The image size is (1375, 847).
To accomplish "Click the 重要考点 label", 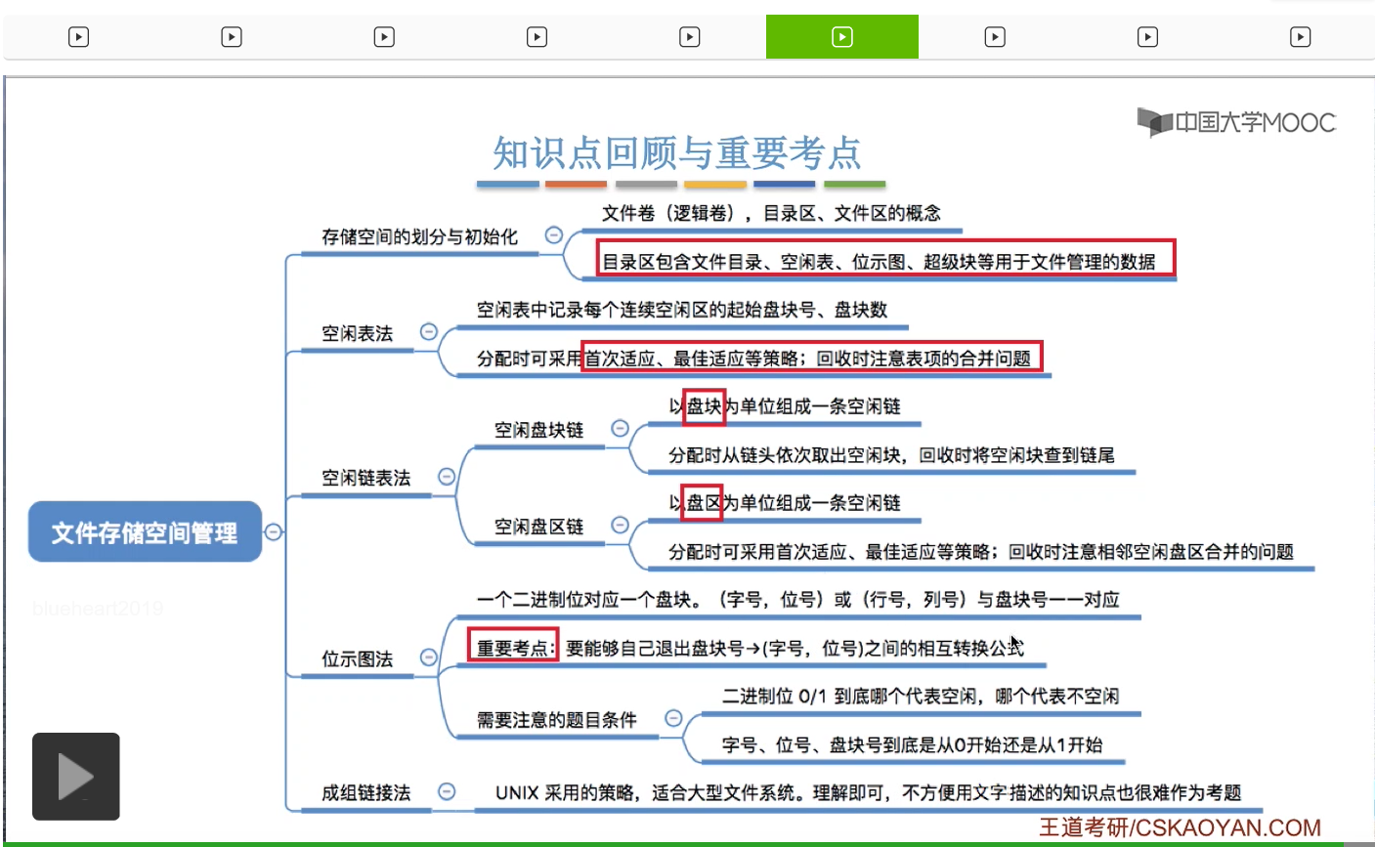I will (x=513, y=648).
